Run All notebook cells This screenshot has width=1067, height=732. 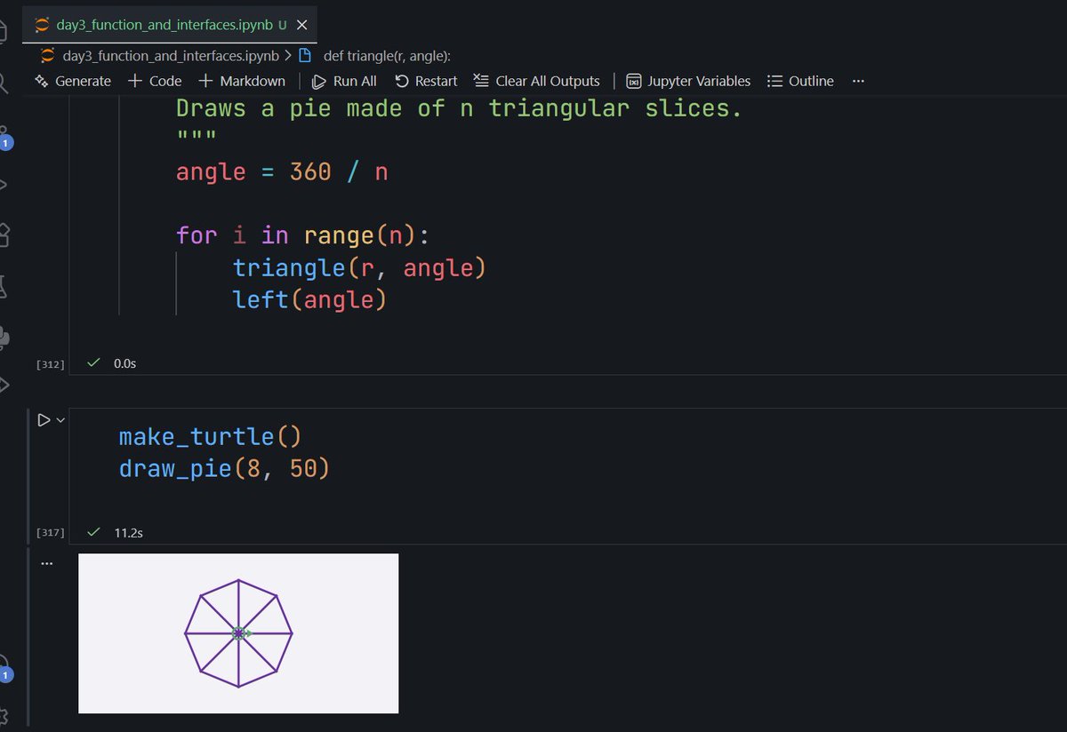pos(344,81)
